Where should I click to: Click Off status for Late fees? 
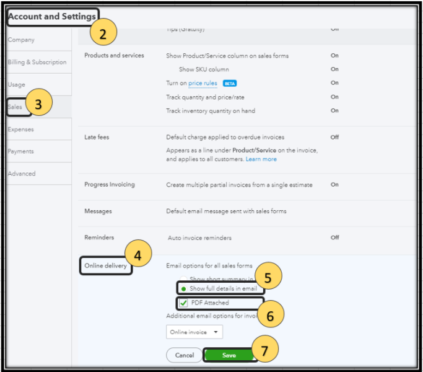[x=334, y=137]
